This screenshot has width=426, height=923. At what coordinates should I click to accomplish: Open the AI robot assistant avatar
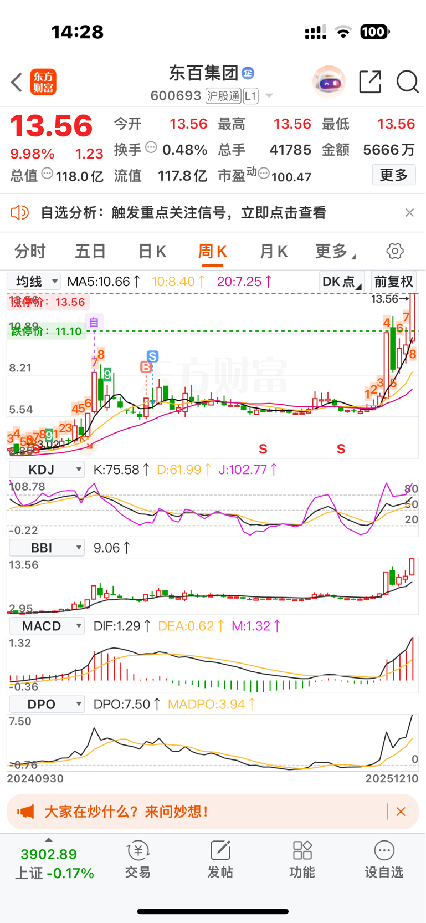pos(329,82)
